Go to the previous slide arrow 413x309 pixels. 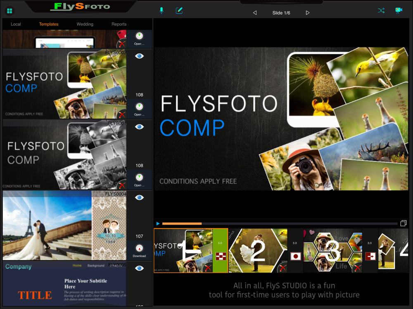point(255,13)
